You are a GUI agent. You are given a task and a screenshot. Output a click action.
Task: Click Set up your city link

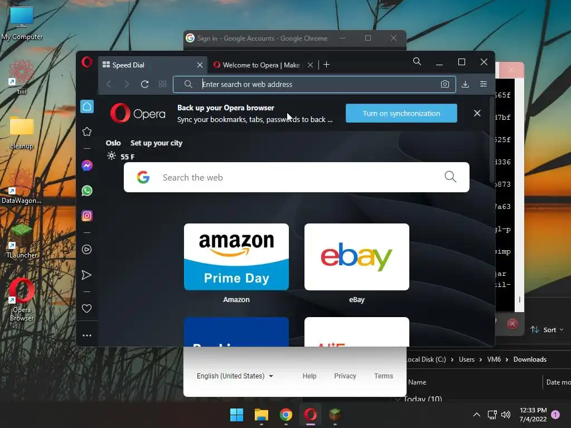[x=156, y=143]
